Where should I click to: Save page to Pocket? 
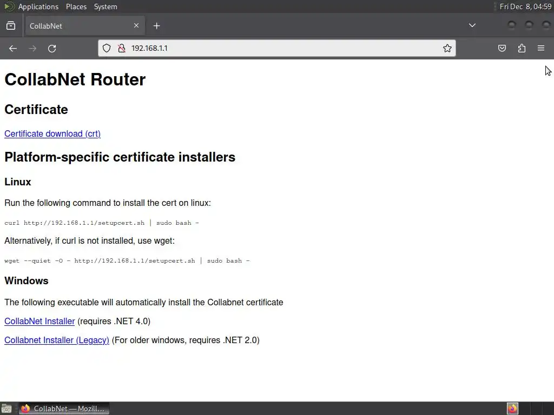(502, 48)
